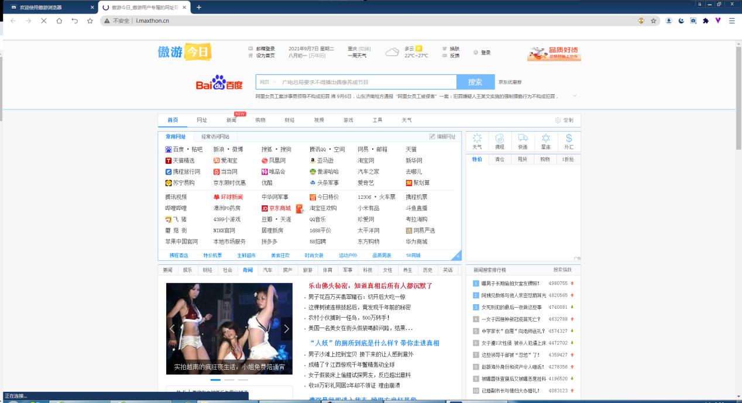Open the extensions puzzle icon
This screenshot has height=403, width=742.
tap(706, 20)
